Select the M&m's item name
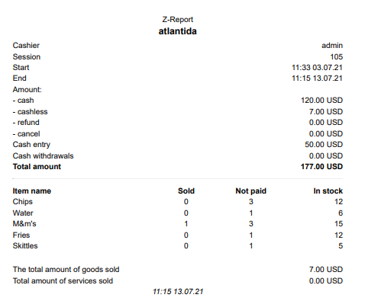Image resolution: width=365 pixels, height=301 pixels. (24, 224)
